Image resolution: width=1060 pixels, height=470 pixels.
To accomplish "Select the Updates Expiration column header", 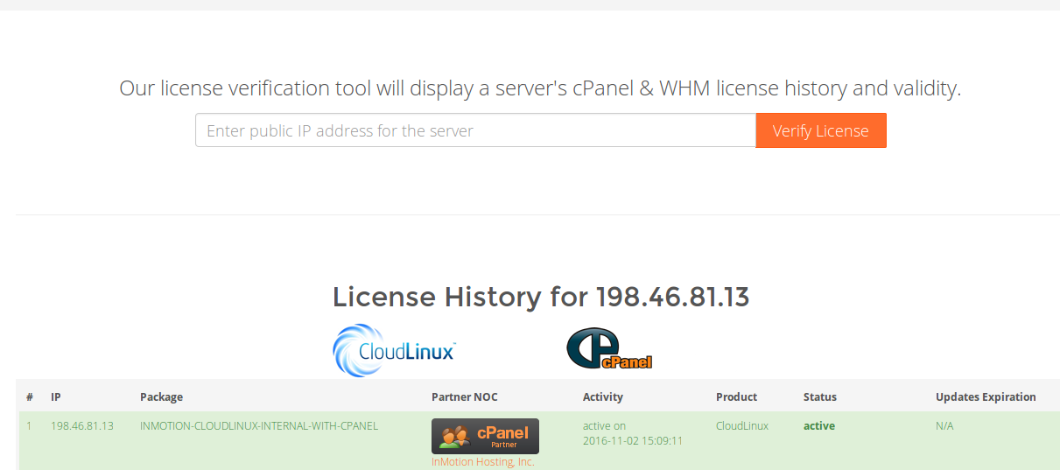I will coord(985,397).
